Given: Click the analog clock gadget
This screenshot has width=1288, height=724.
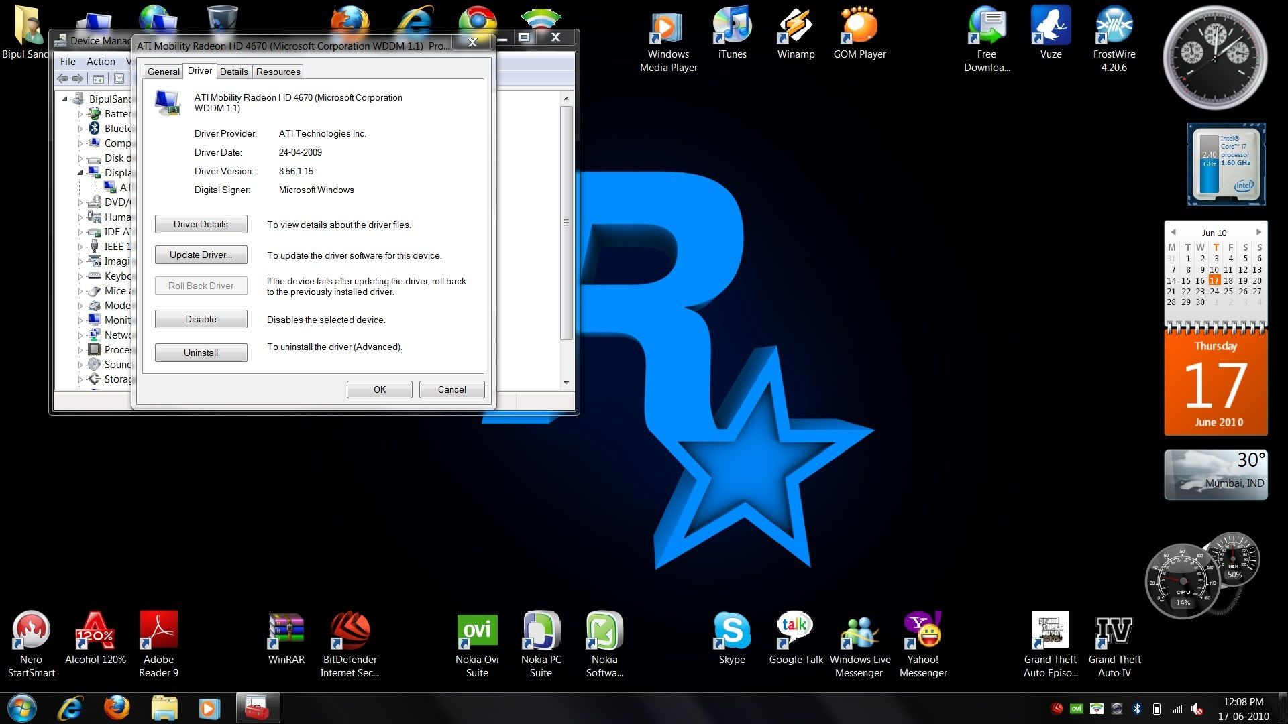Looking at the screenshot, I should (1215, 58).
